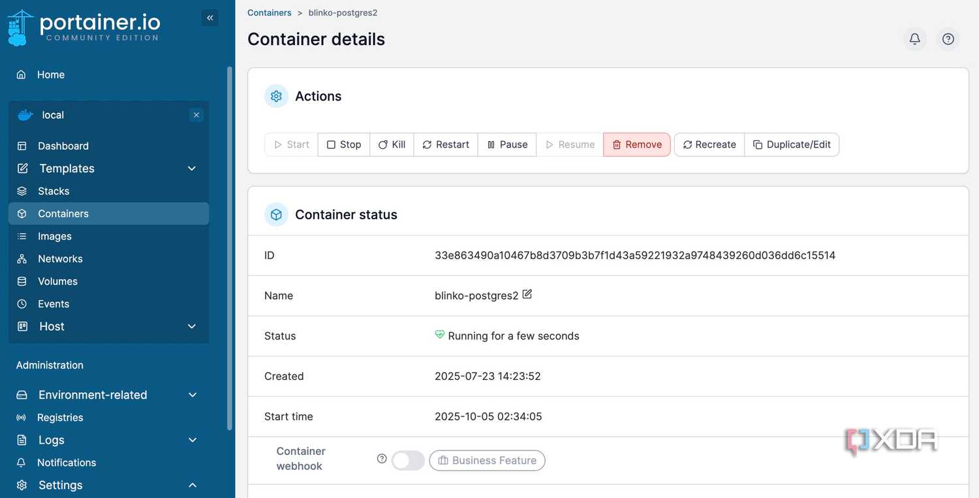Restart the container
979x498 pixels.
(446, 145)
